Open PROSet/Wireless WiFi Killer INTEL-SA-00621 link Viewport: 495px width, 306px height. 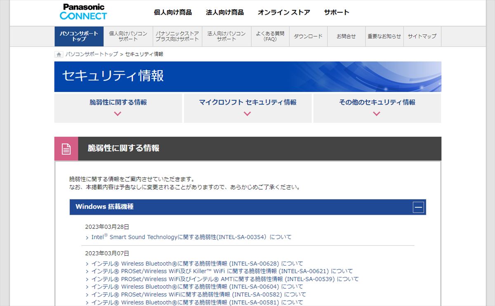tap(222, 271)
